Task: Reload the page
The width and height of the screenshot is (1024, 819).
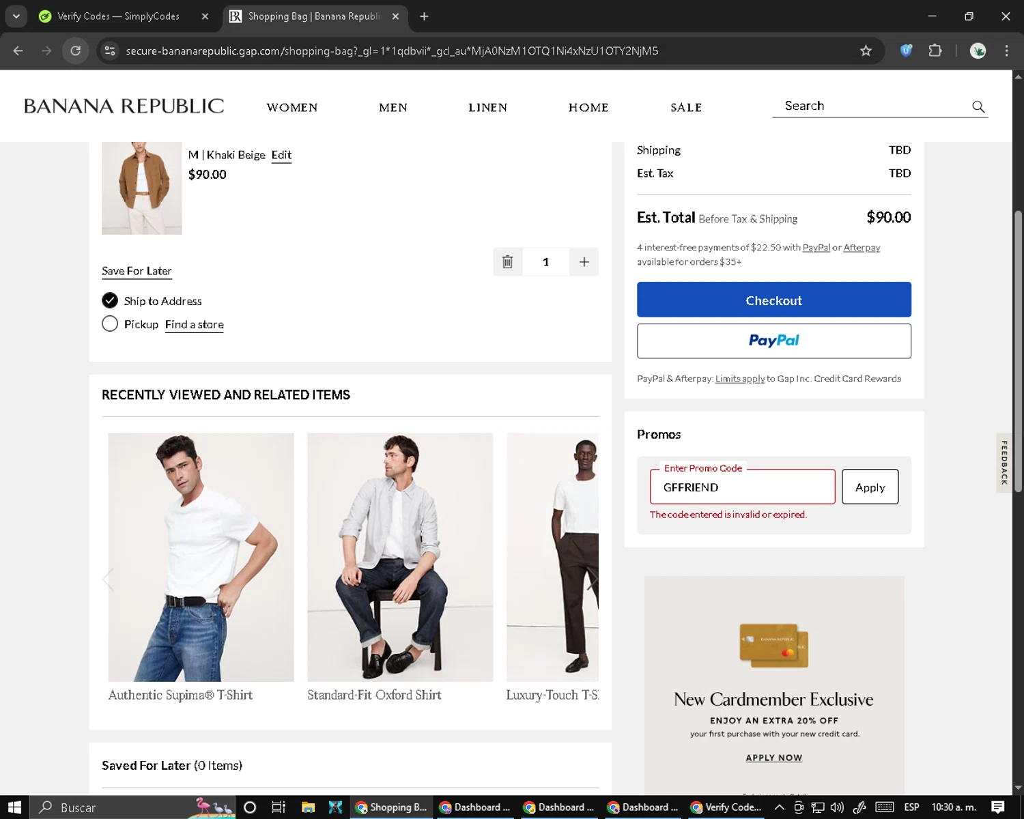Action: [76, 51]
